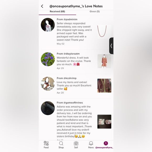152x152 pixels.
Task: View the floral pouch listing thumbnail
Action: (104, 122)
